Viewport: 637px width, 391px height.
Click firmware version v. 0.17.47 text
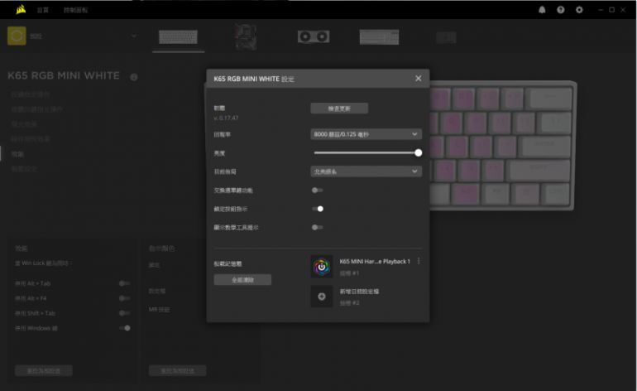tap(227, 118)
